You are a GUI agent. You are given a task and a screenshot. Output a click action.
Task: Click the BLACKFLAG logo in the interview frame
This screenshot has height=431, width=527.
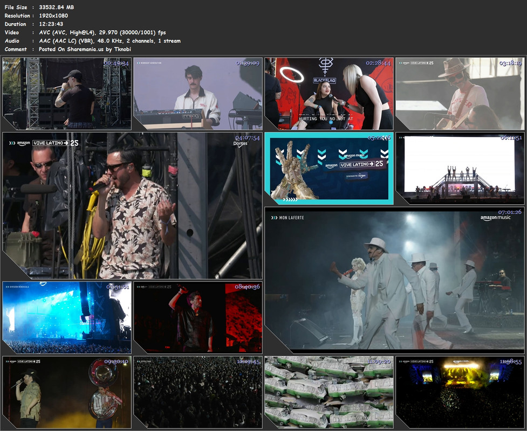pos(325,80)
